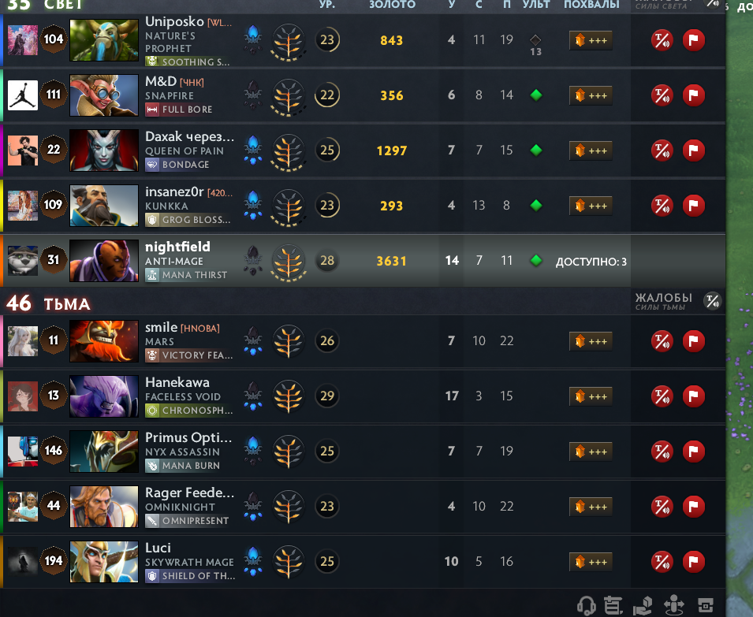753x617 pixels.
Task: Commend Primus Opti using +++ button
Action: click(x=591, y=452)
